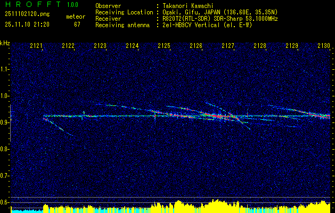The image size is (335, 213).
Task: Click the gray vertical range bar near 0.9 kHz
Action: [10, 123]
